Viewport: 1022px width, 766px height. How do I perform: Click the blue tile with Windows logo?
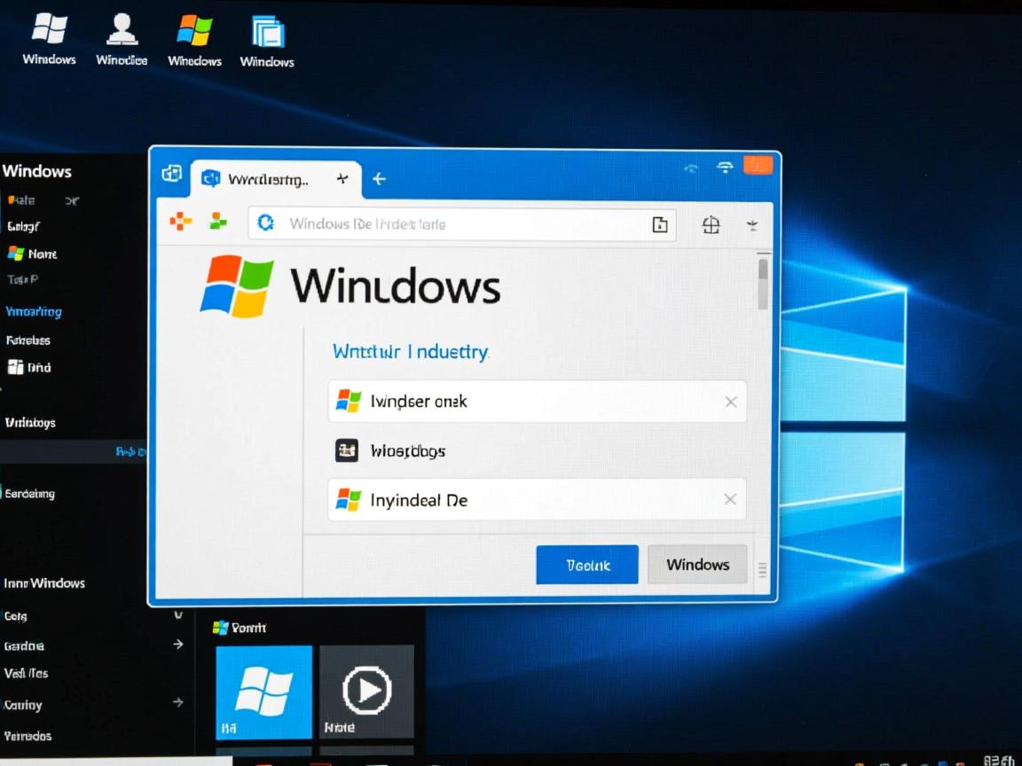click(x=263, y=692)
